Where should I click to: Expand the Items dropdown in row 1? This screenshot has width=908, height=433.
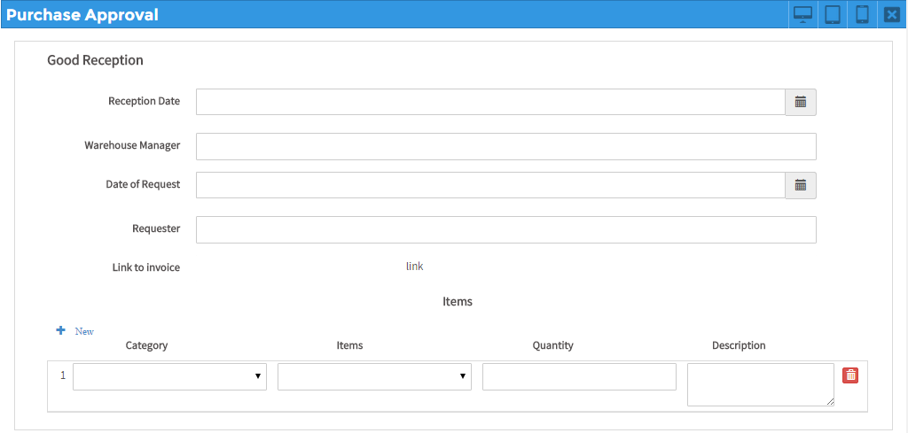click(374, 376)
